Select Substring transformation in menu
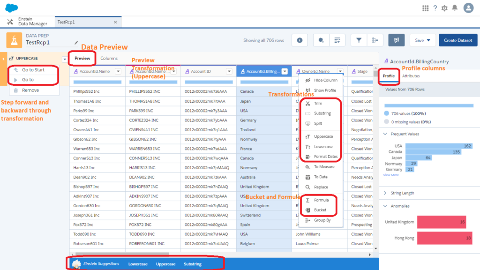 point(321,113)
